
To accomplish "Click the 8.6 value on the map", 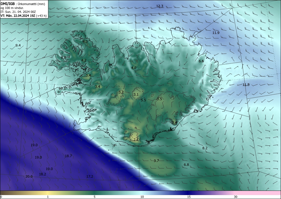I will pos(64,58).
